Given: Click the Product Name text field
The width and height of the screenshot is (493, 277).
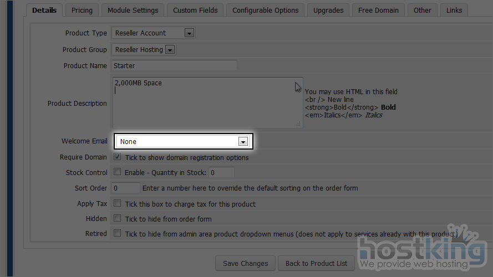Looking at the screenshot, I should tap(174, 66).
